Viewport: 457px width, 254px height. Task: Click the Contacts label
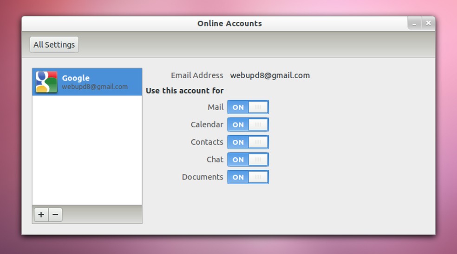pos(207,142)
